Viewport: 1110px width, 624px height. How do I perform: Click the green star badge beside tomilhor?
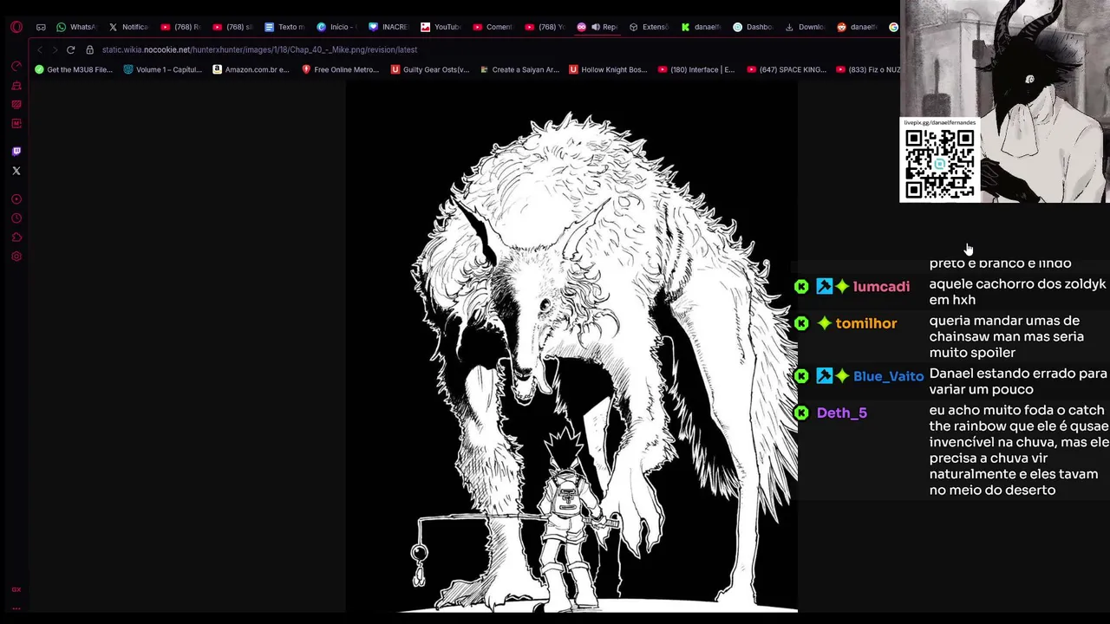pyautogui.click(x=824, y=323)
